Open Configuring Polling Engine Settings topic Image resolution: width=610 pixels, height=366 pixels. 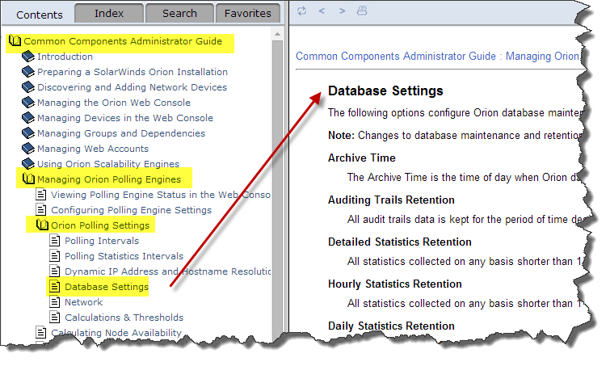132,210
